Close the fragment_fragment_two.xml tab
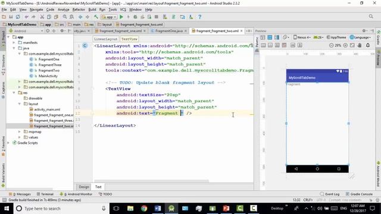 241,31
